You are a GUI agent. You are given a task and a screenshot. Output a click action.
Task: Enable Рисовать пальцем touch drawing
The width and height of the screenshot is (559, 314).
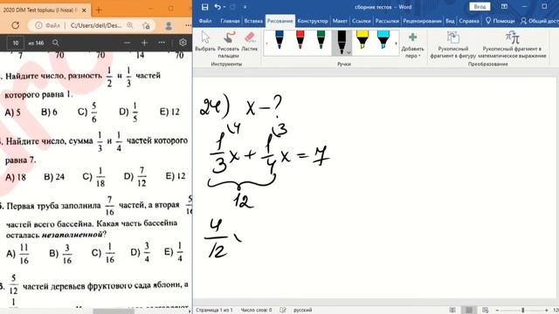click(x=228, y=44)
